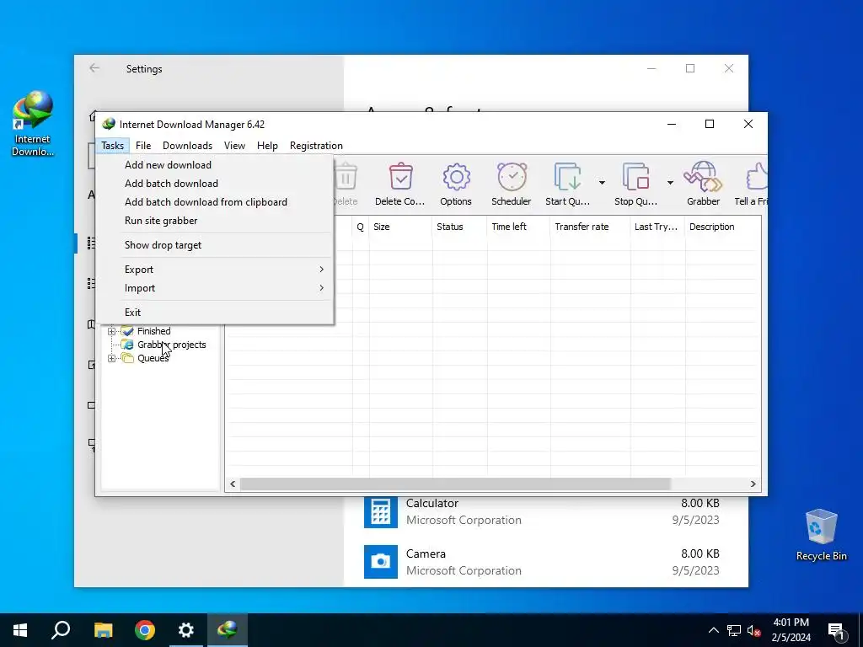This screenshot has width=863, height=647.
Task: Sort by the Status column header
Action: [x=459, y=227]
